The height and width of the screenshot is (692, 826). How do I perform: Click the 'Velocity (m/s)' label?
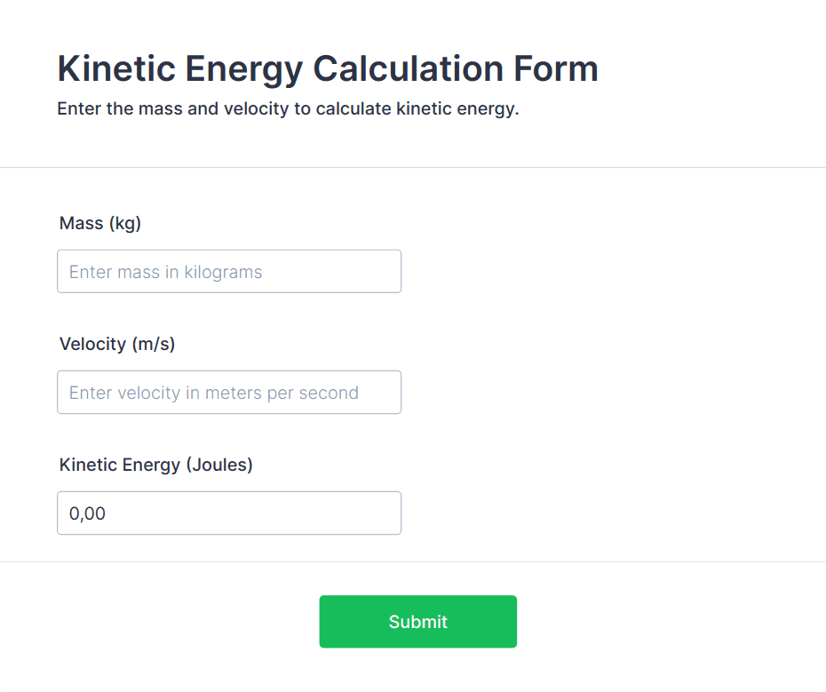coord(117,344)
